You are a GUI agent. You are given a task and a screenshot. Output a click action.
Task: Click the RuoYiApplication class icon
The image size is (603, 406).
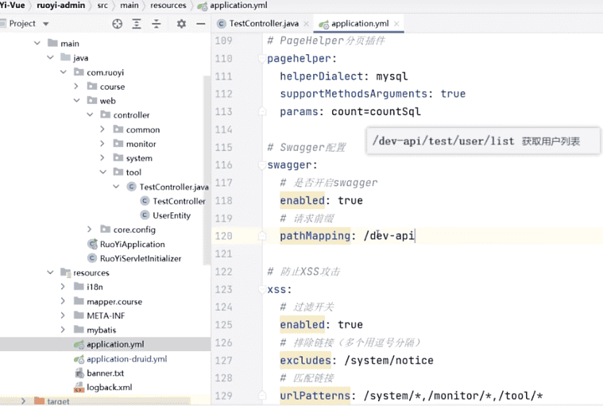click(92, 244)
